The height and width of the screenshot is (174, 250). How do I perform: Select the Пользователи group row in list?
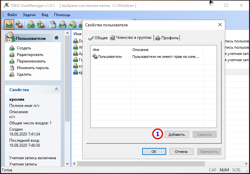[154, 57]
